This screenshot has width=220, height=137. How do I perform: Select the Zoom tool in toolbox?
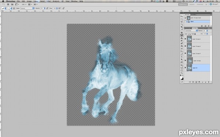click(182, 73)
